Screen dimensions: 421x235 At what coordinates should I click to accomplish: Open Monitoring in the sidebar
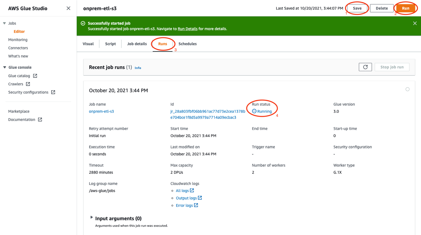(18, 40)
